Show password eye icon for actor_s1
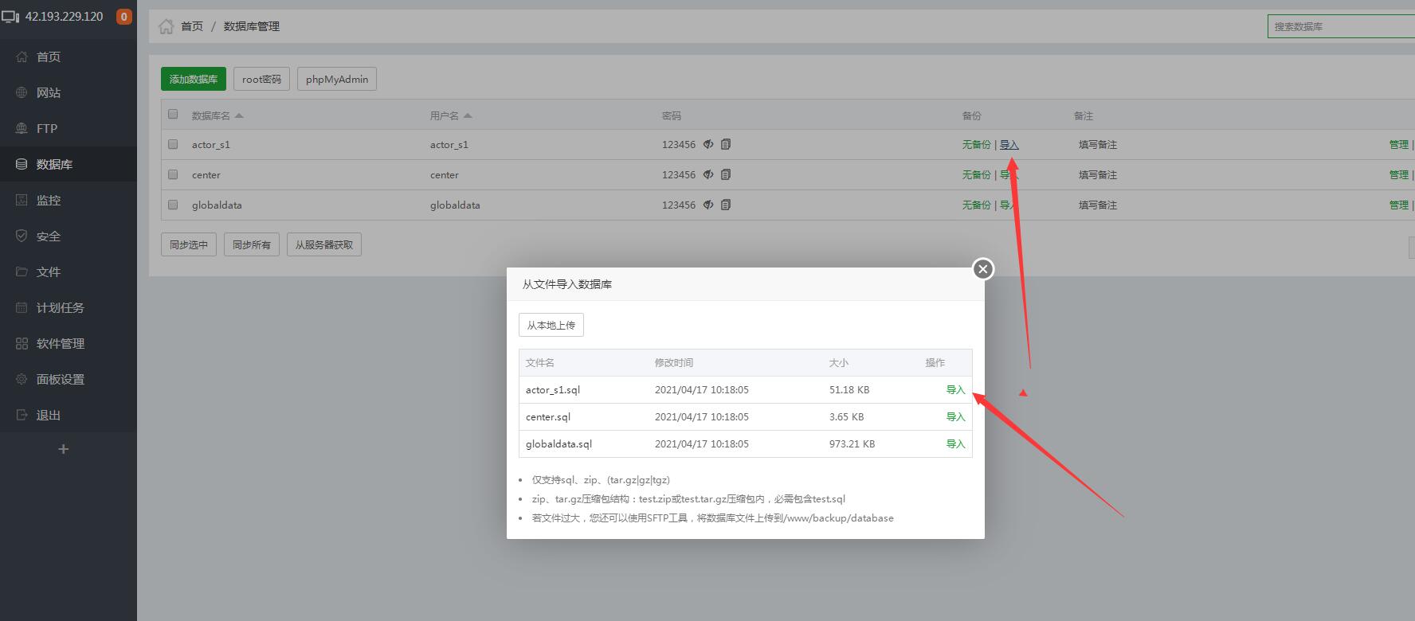The image size is (1415, 621). point(708,145)
